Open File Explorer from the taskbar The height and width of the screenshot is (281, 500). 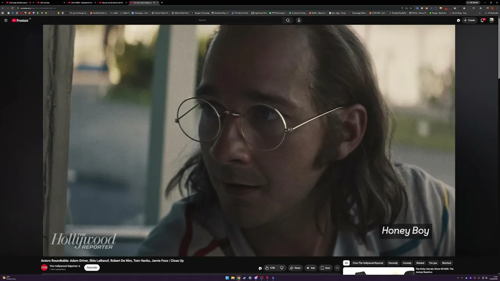(233, 278)
